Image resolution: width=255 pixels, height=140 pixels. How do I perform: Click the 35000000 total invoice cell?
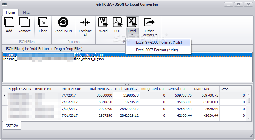pyautogui.click(x=100, y=95)
